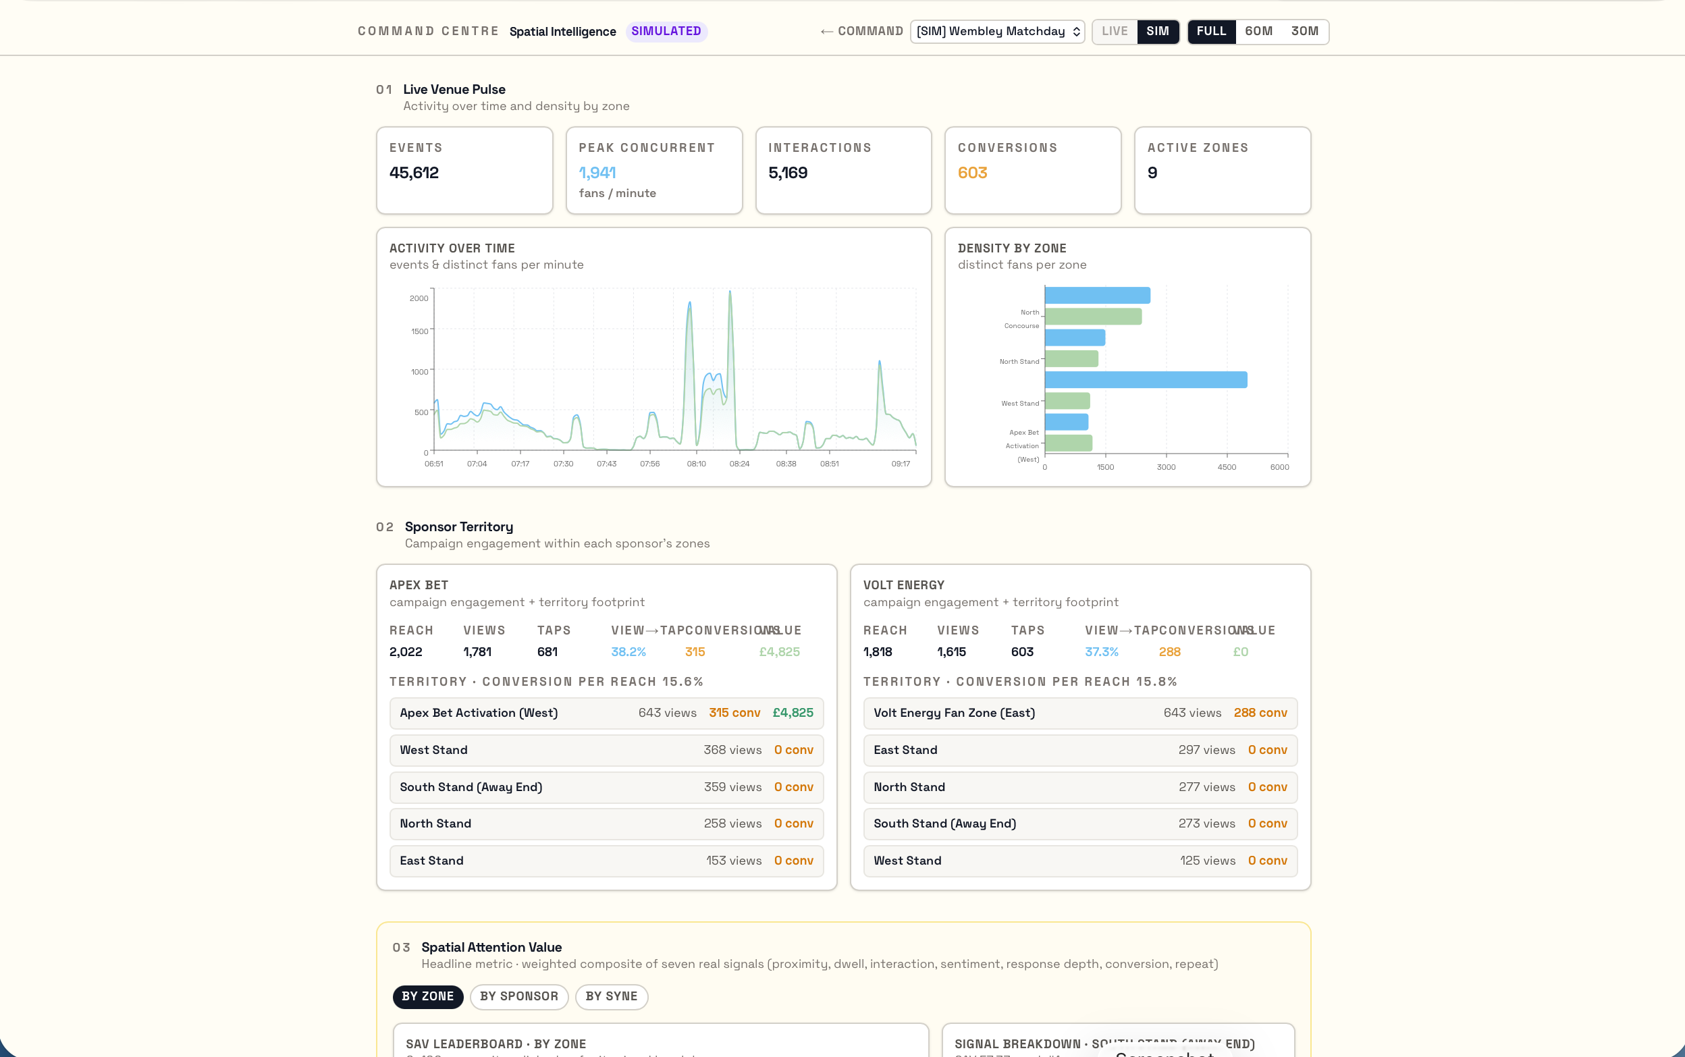Image resolution: width=1685 pixels, height=1057 pixels.
Task: Click Apex Bet value £4,825 metric
Action: coord(779,651)
